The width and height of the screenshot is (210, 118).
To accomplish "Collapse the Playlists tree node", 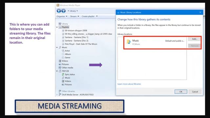I will click(x=57, y=27).
